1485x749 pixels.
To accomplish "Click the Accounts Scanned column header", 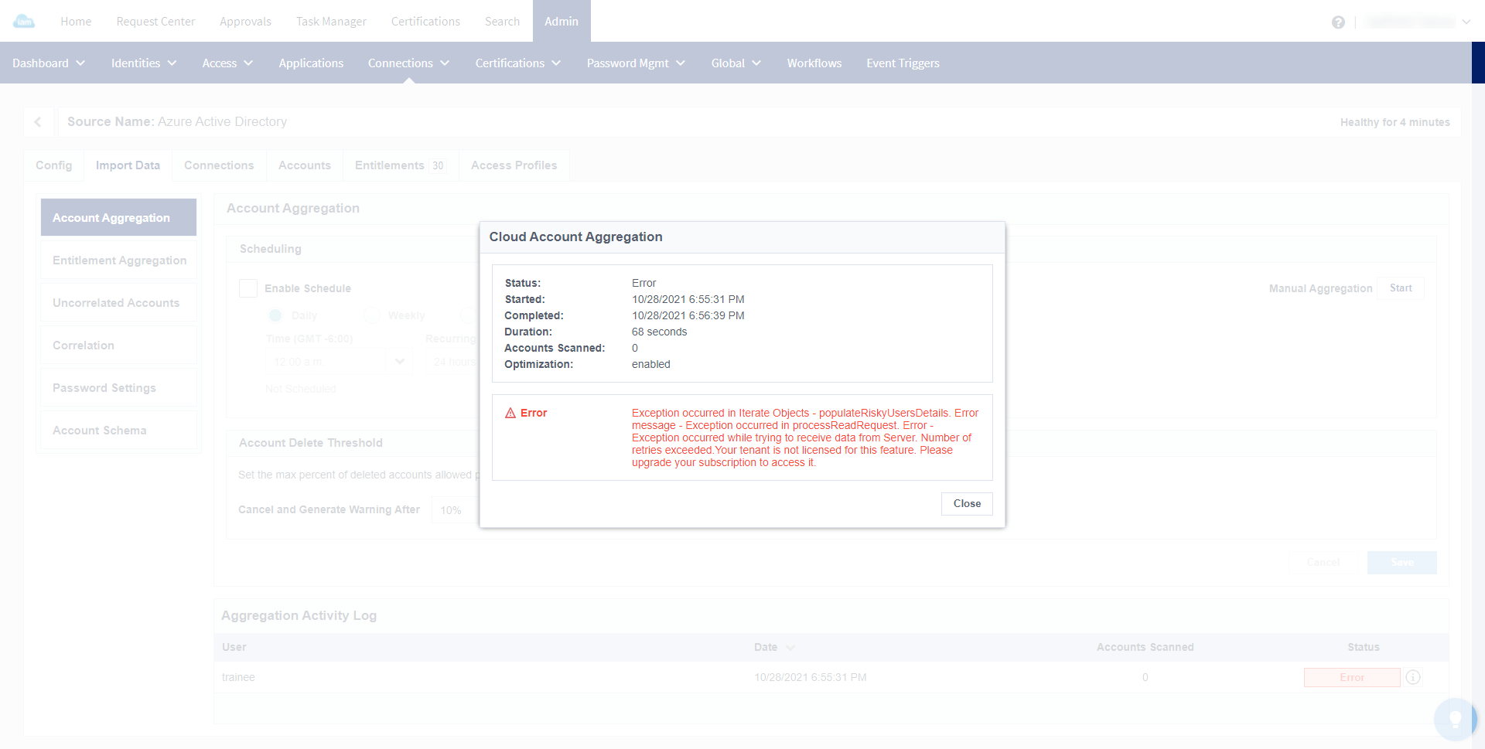I will tap(1145, 647).
